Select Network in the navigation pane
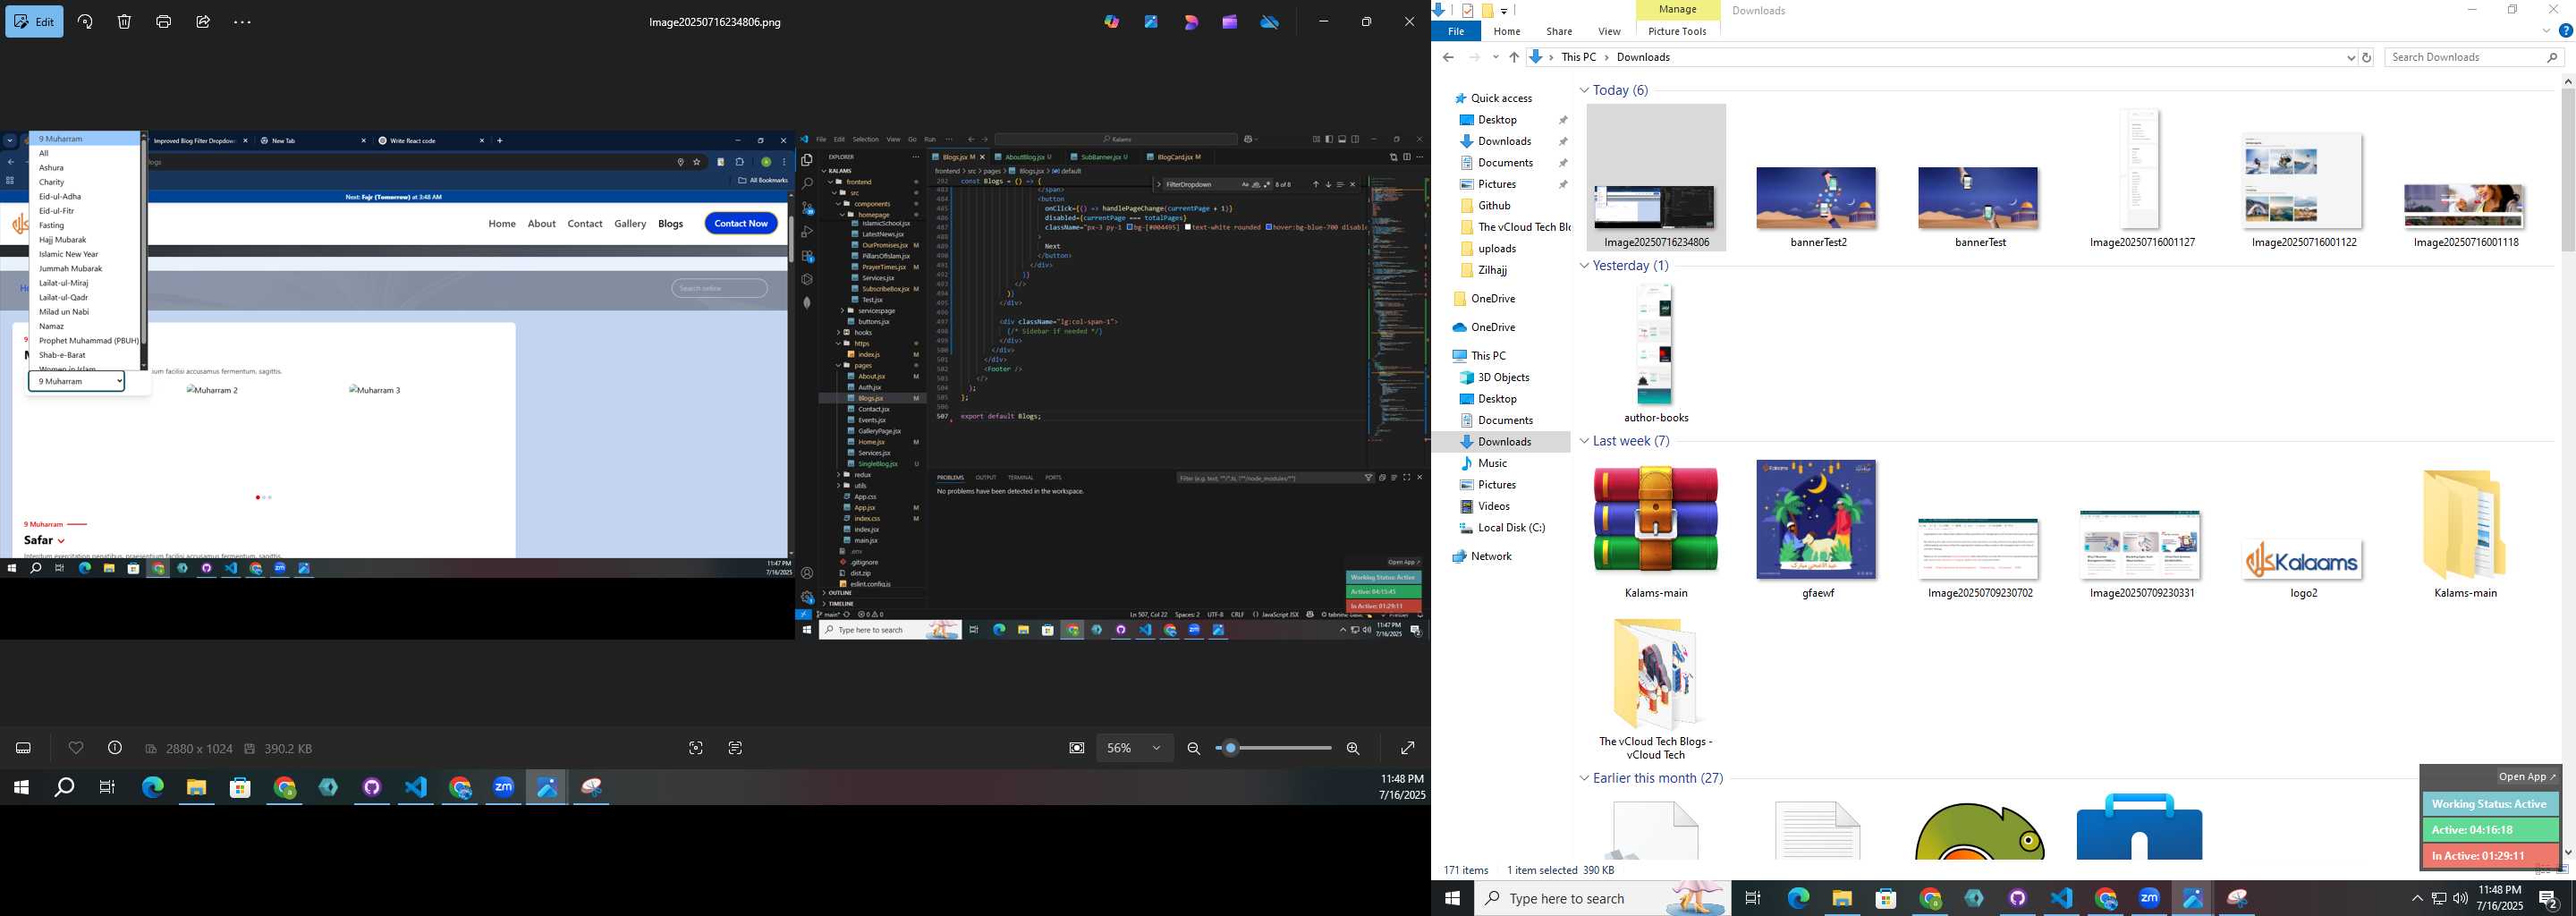2576x916 pixels. click(1491, 556)
